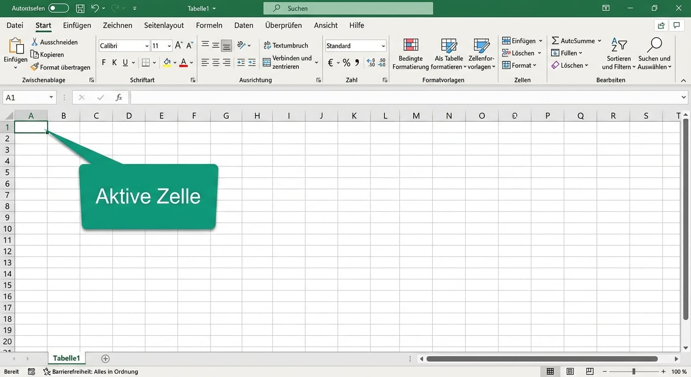Image resolution: width=691 pixels, height=377 pixels.
Task: Add a new sheet with plus icon
Action: tap(105, 359)
